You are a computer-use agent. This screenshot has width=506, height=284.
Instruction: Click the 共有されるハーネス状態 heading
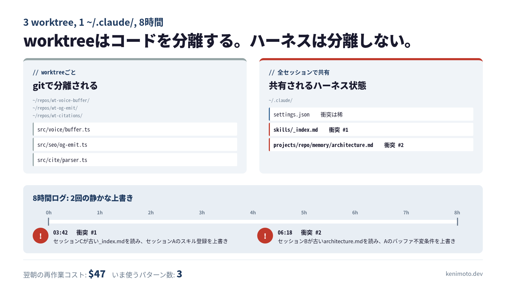tap(318, 86)
